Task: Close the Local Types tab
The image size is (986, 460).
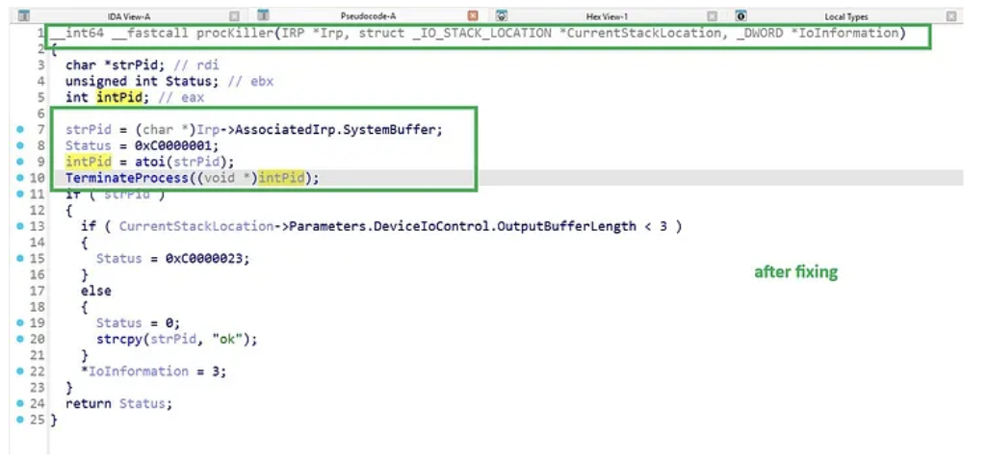Action: point(951,16)
